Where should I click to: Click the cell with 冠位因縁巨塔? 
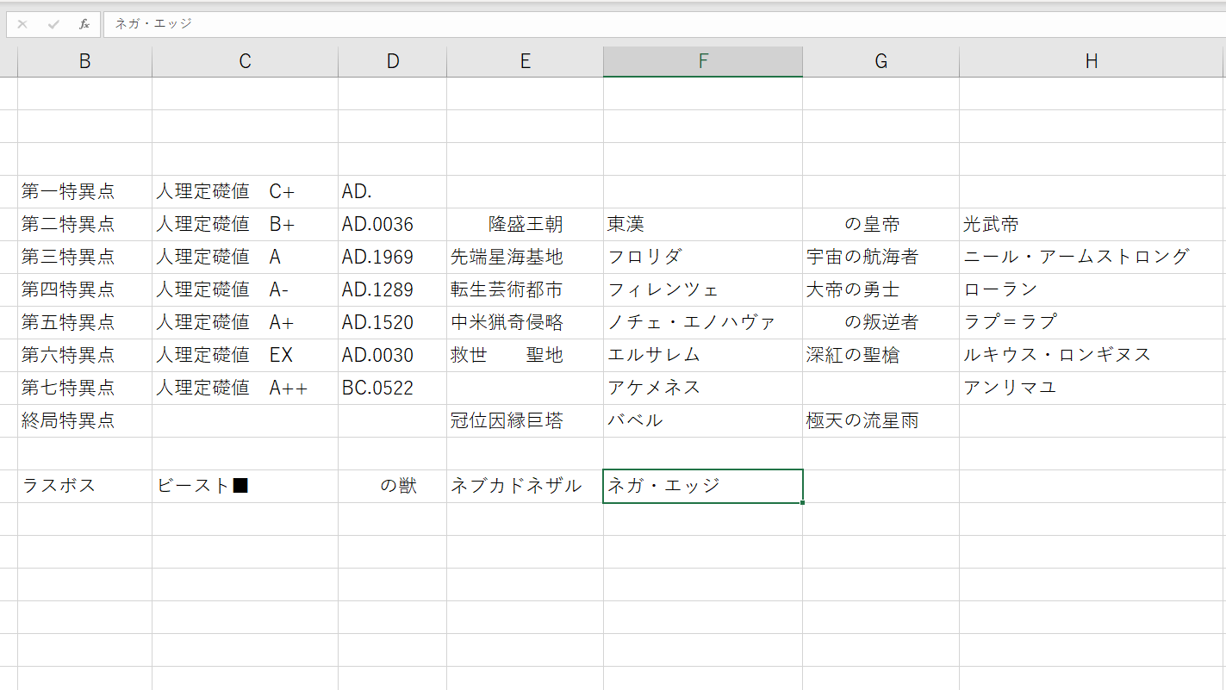(525, 420)
